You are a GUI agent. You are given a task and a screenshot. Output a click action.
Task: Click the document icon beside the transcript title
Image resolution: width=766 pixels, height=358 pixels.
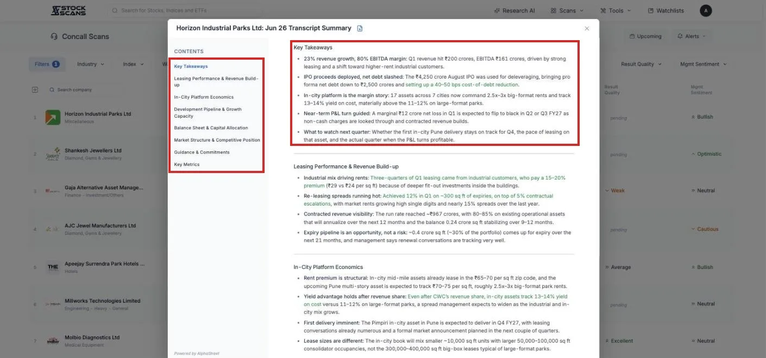coord(360,28)
